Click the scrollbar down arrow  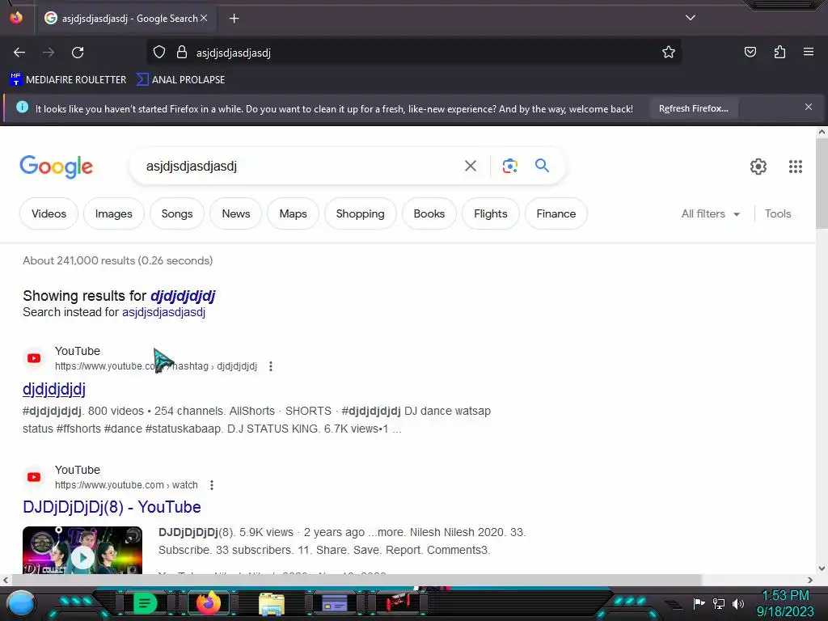tap(822, 568)
